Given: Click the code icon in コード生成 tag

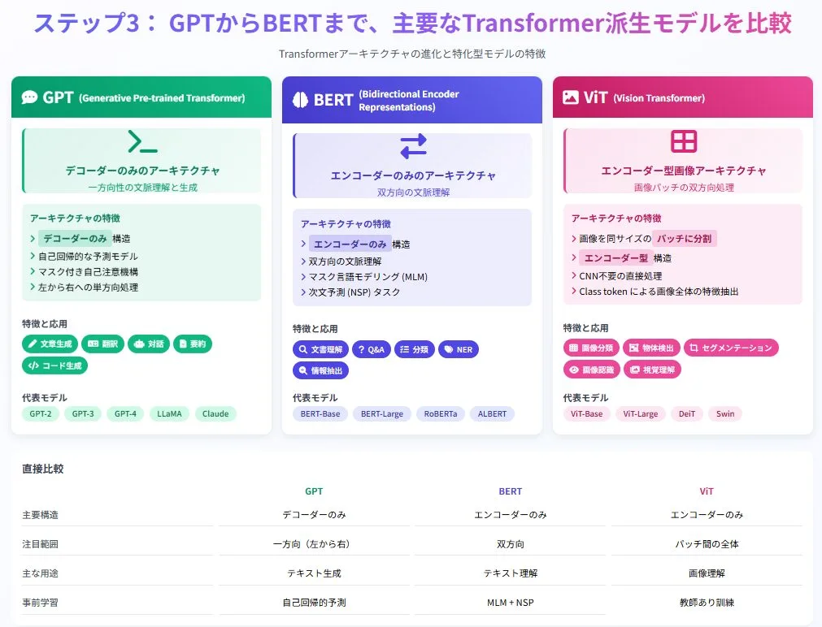Looking at the screenshot, I should [33, 365].
